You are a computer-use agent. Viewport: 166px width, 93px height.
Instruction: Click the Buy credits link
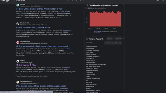click(x=97, y=32)
